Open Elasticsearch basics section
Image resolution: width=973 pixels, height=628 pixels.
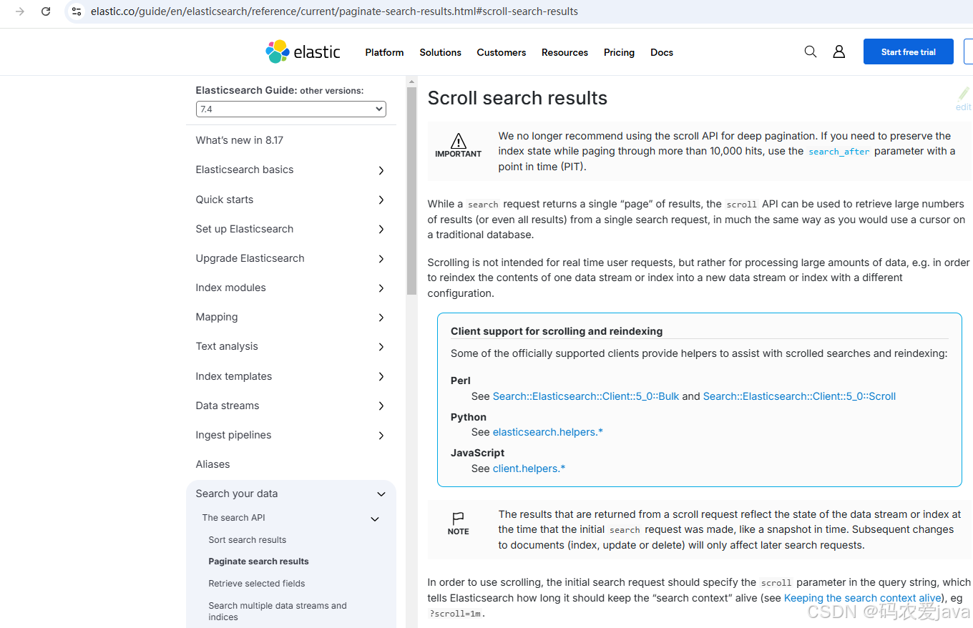tap(245, 170)
